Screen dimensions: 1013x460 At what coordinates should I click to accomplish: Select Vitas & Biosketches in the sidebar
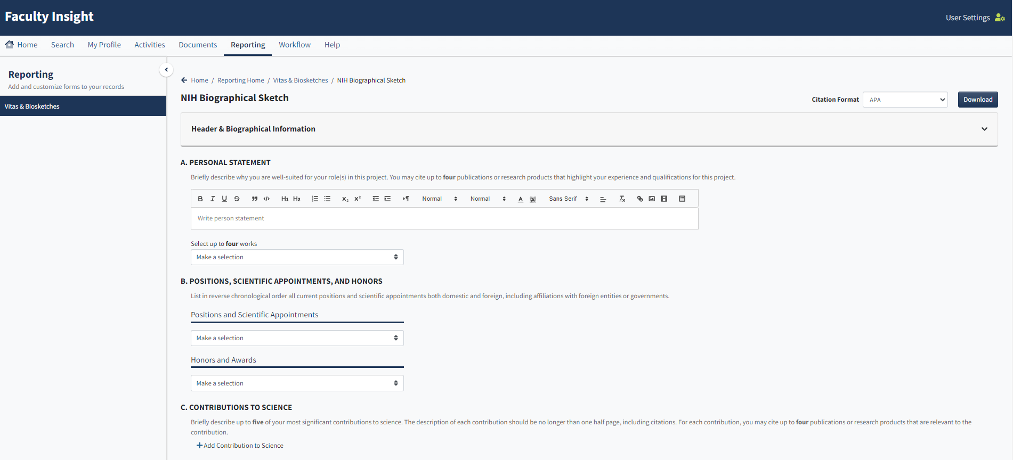[x=83, y=106]
